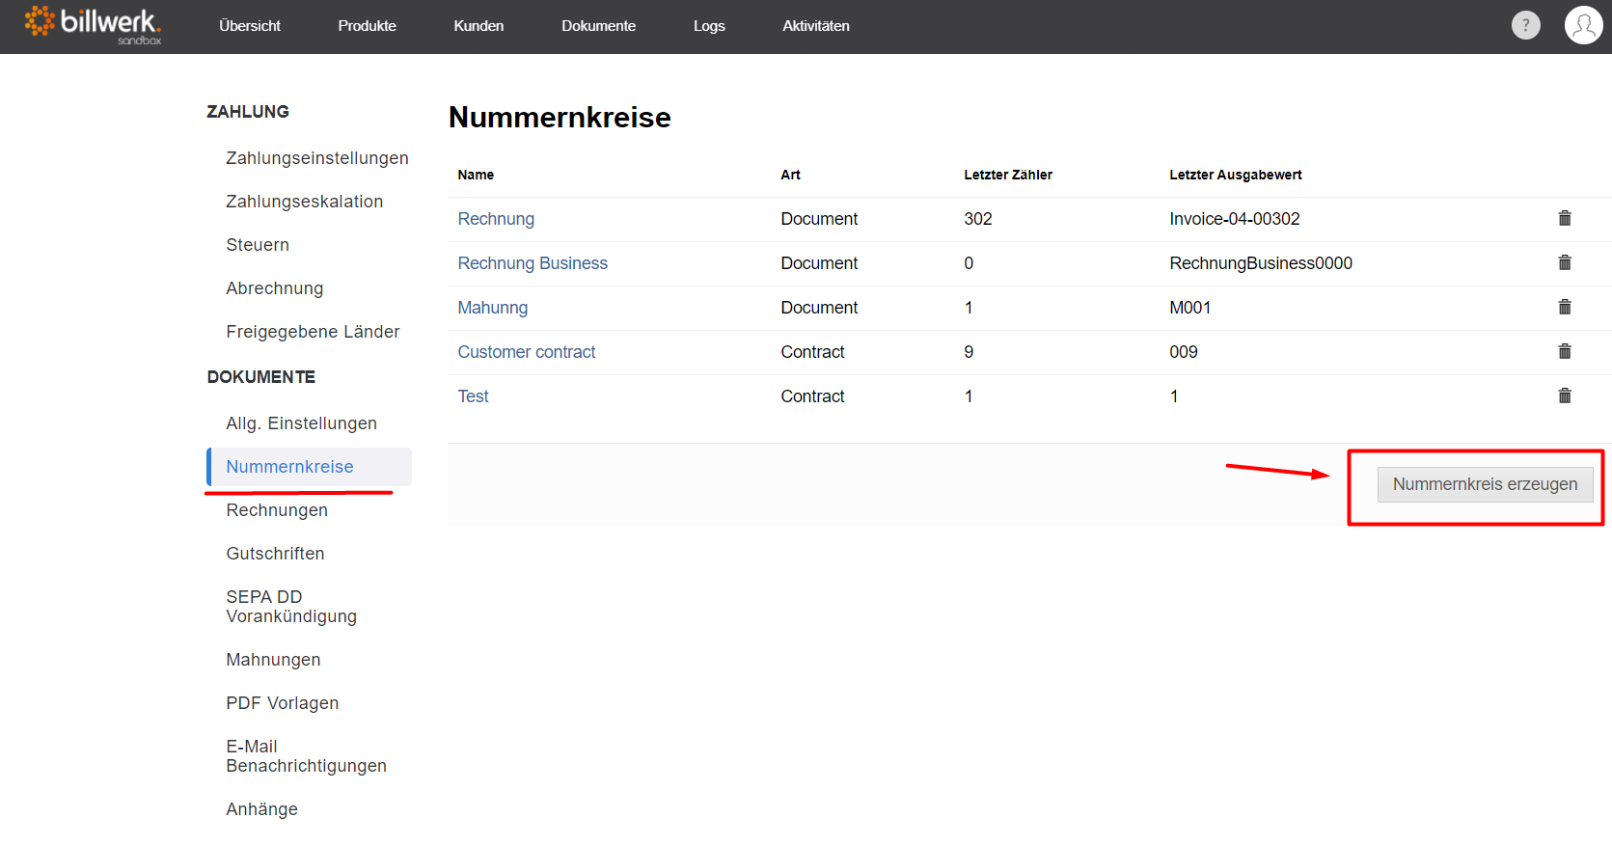The height and width of the screenshot is (845, 1612).
Task: Click the 302 counter value
Action: (978, 219)
